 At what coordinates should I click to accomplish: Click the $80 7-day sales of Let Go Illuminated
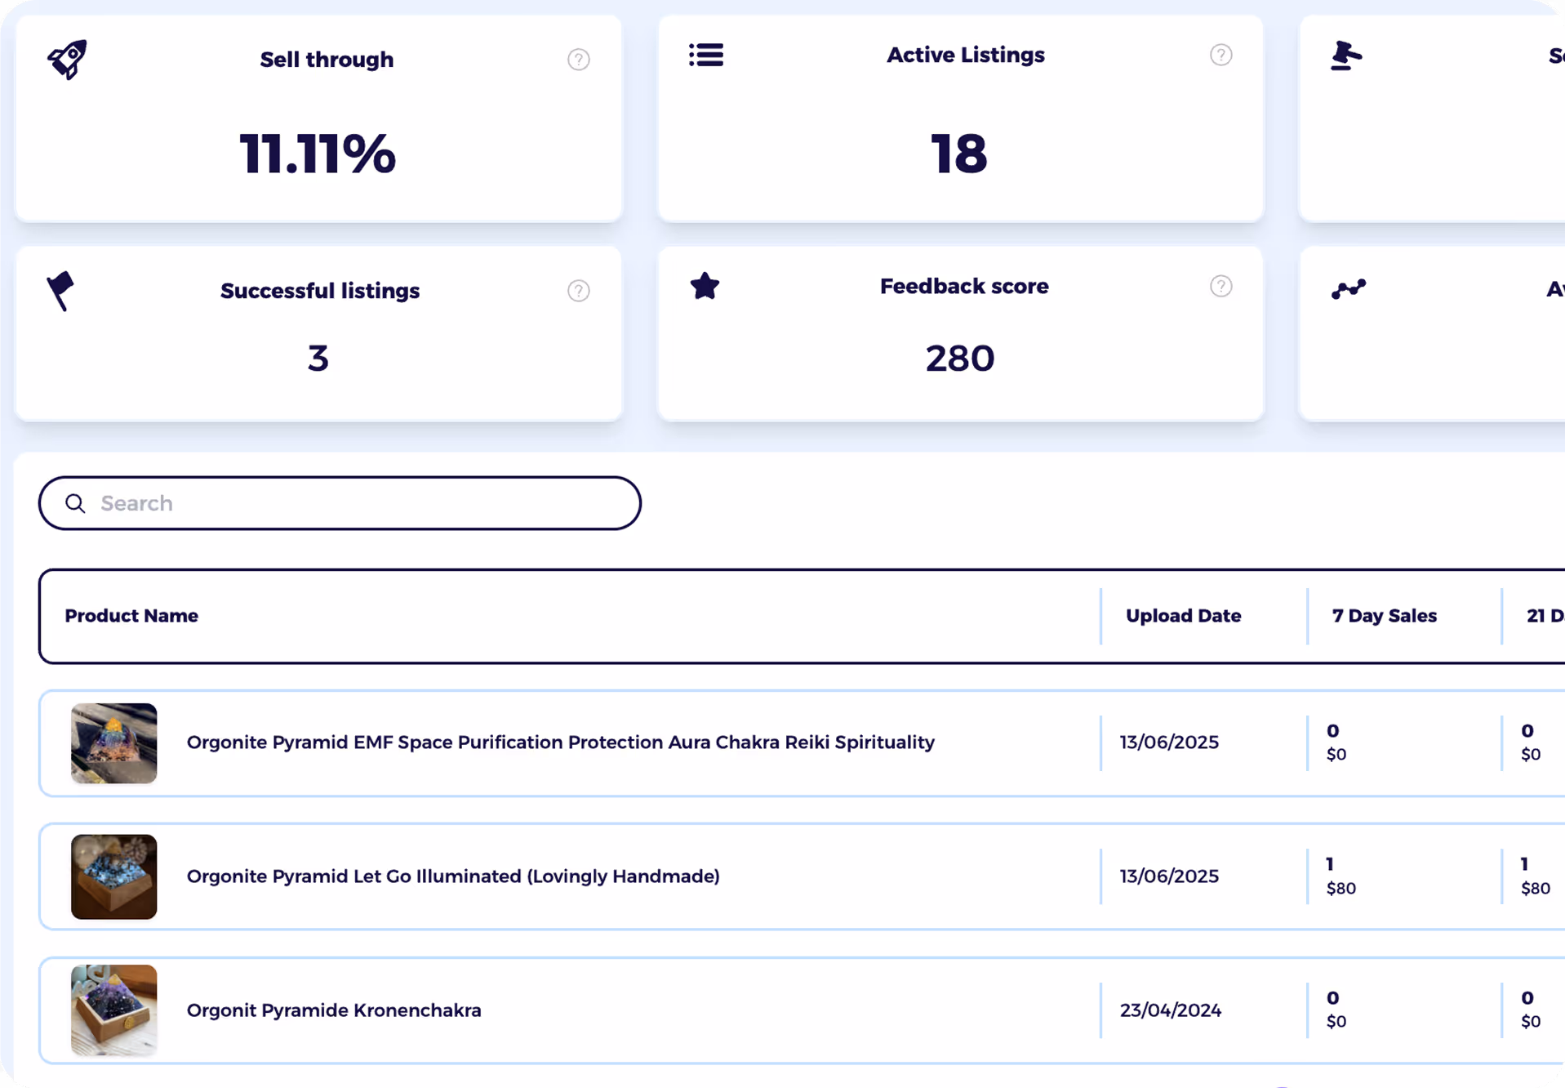pos(1341,888)
